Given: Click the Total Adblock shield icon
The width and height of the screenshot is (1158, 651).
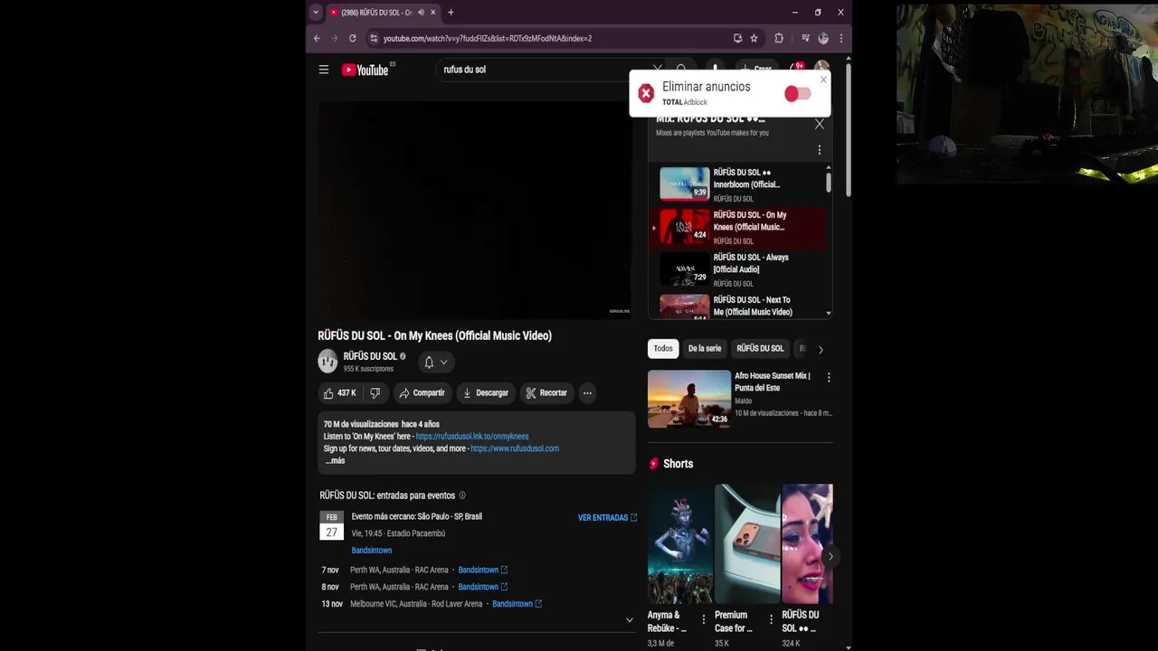Looking at the screenshot, I should (x=646, y=94).
